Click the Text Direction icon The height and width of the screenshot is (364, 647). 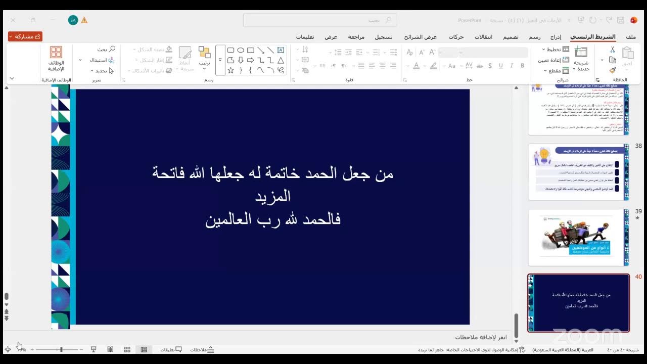pos(305,50)
